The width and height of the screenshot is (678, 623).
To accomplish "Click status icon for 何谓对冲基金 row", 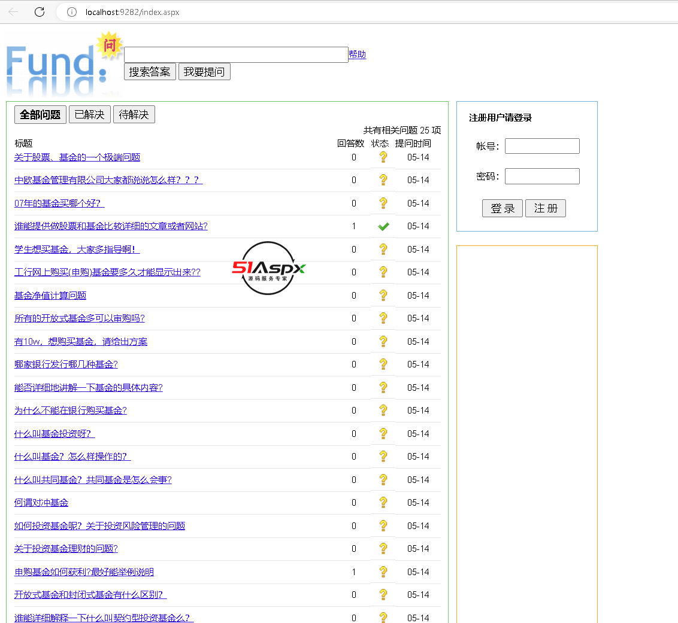I will (383, 503).
